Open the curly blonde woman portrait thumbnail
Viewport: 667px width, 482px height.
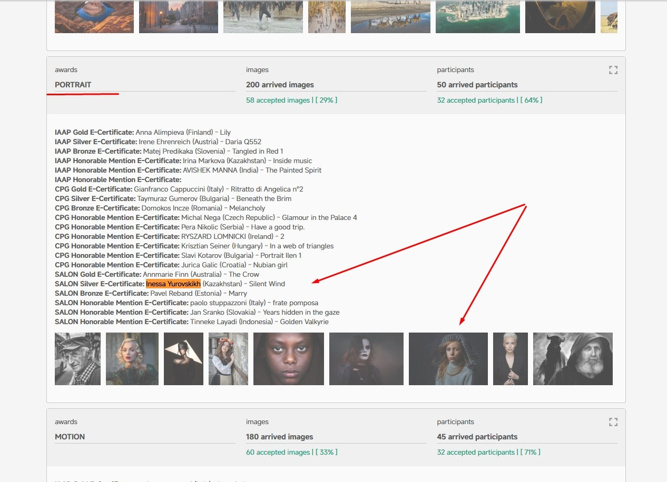pyautogui.click(x=132, y=359)
